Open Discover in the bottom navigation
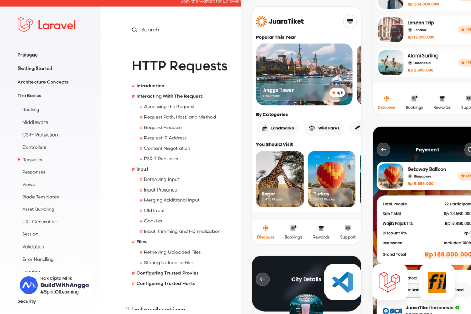The height and width of the screenshot is (314, 471). [x=265, y=233]
